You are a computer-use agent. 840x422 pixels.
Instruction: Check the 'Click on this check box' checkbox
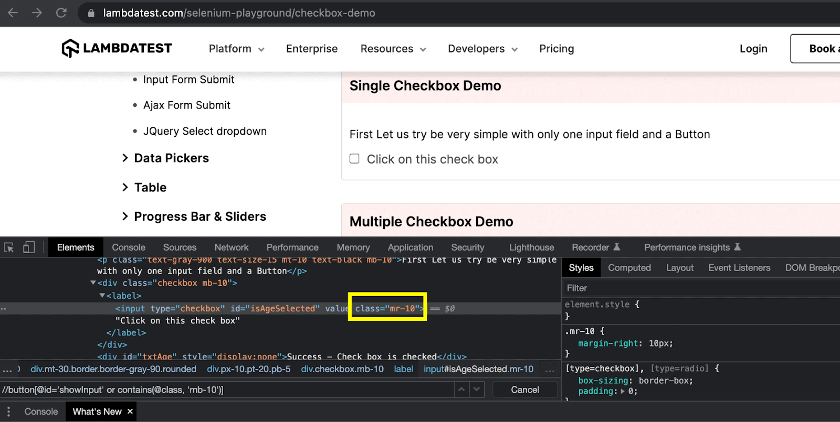tap(355, 159)
